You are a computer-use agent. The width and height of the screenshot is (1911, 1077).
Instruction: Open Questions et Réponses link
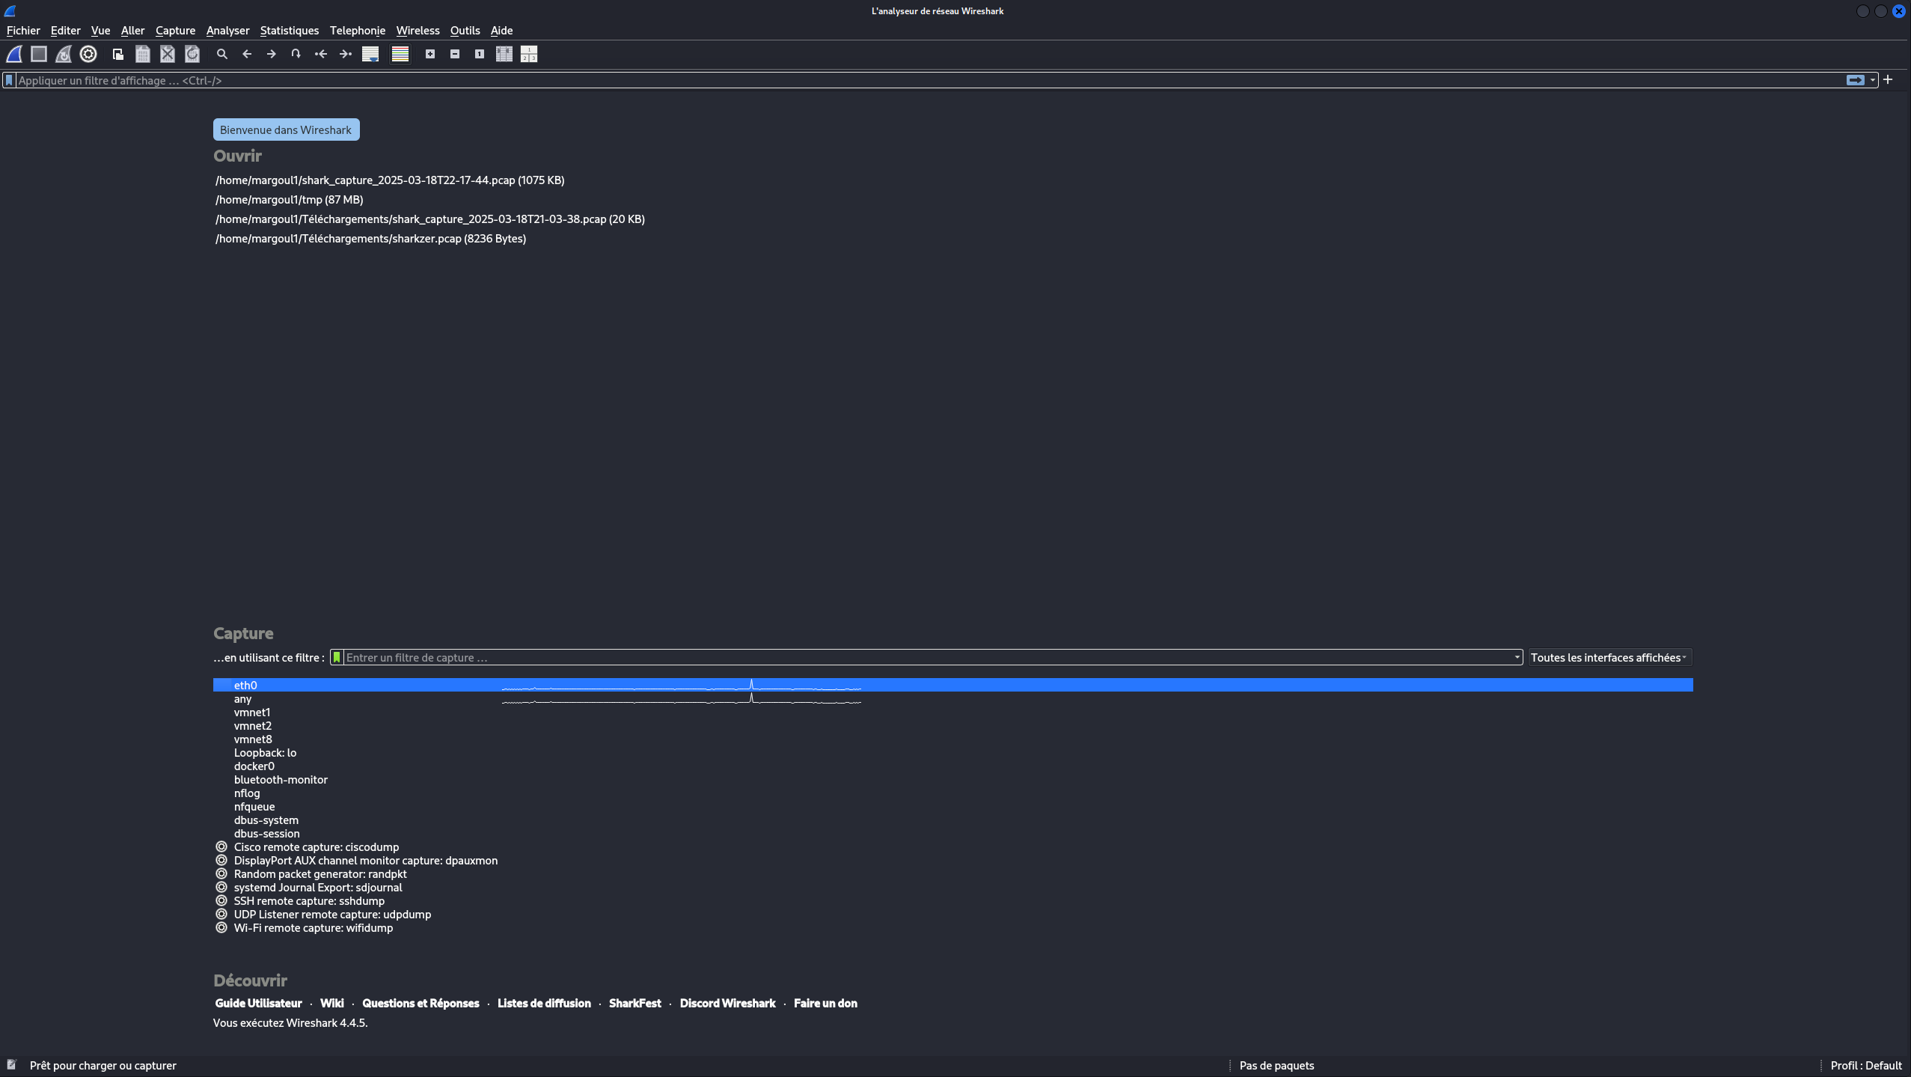tap(421, 1003)
